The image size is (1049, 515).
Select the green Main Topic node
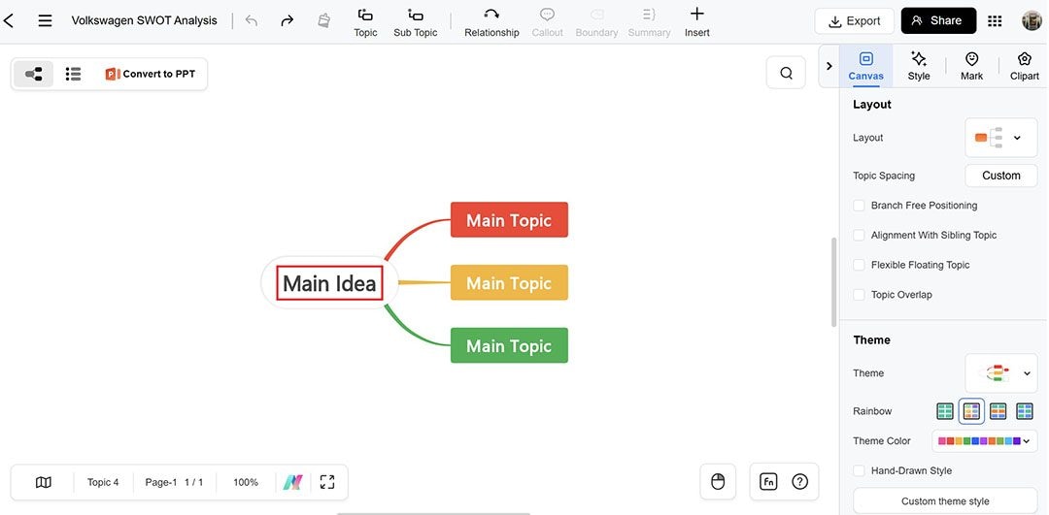[509, 345]
